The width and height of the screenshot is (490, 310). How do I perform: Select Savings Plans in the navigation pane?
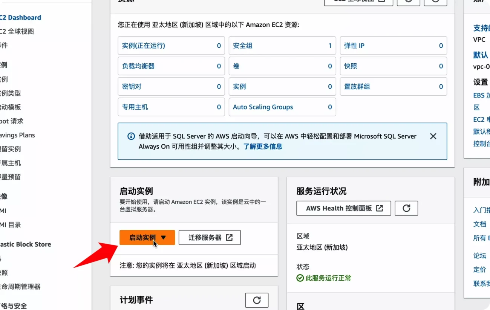(15, 135)
